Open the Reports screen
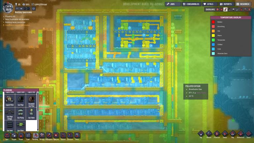This screenshot has height=143, width=254. tap(226, 4)
